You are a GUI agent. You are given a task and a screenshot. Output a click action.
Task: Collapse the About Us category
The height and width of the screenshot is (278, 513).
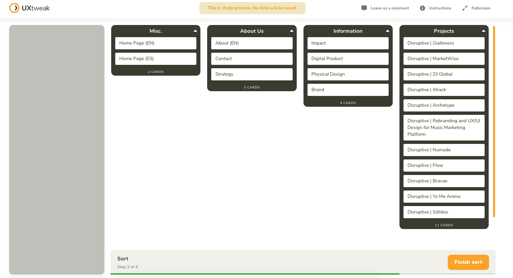pyautogui.click(x=292, y=31)
